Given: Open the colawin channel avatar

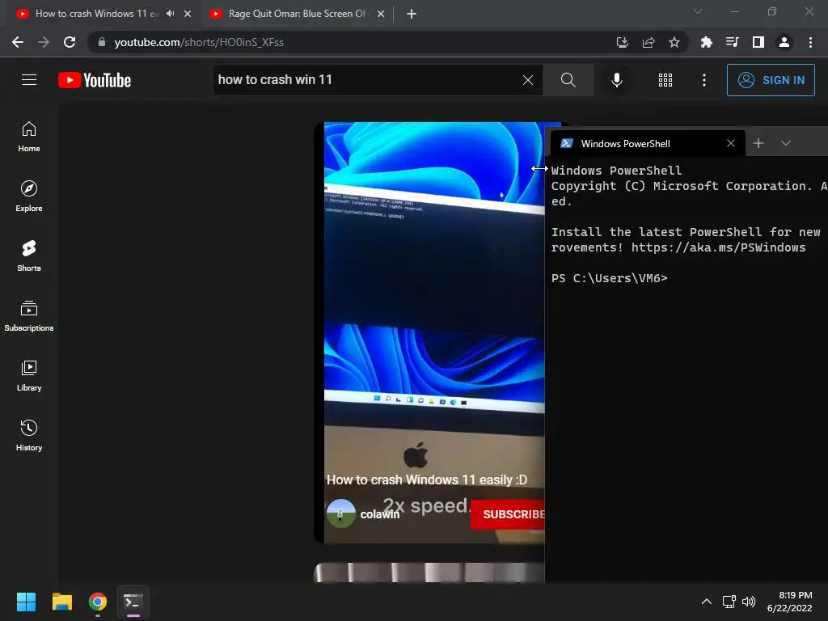Looking at the screenshot, I should 341,513.
